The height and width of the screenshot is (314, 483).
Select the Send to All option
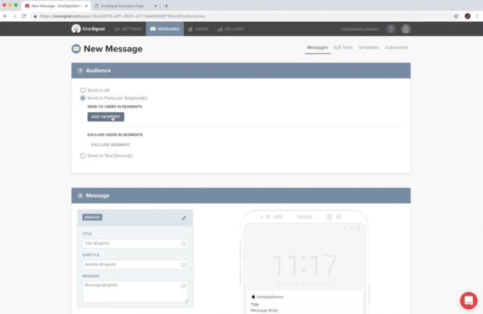click(83, 90)
